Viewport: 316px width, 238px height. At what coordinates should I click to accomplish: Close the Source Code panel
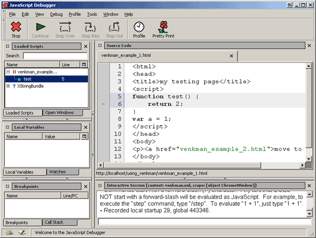pos(309,46)
